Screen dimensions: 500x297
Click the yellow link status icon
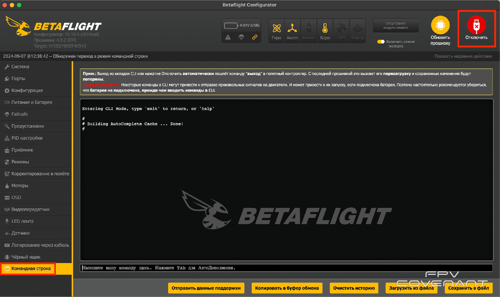(255, 37)
